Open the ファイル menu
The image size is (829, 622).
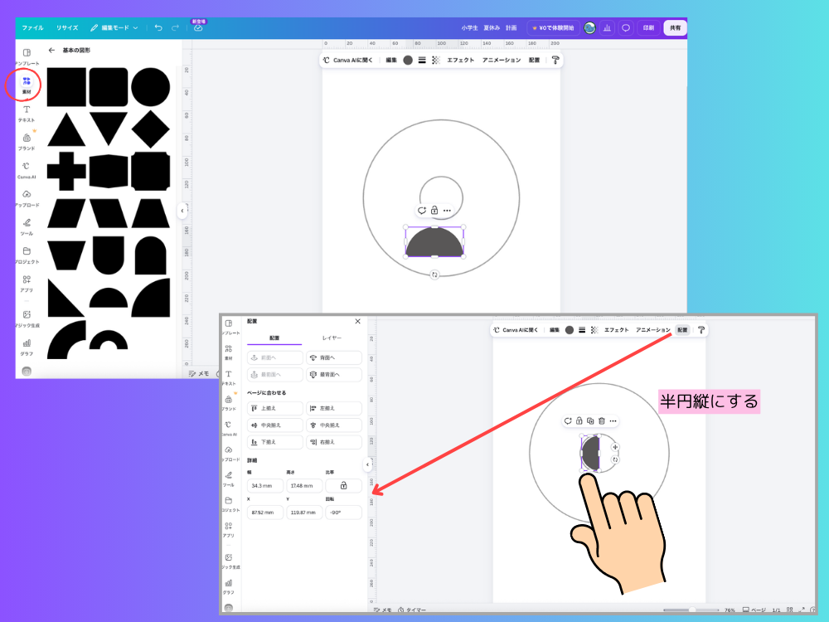coord(32,27)
